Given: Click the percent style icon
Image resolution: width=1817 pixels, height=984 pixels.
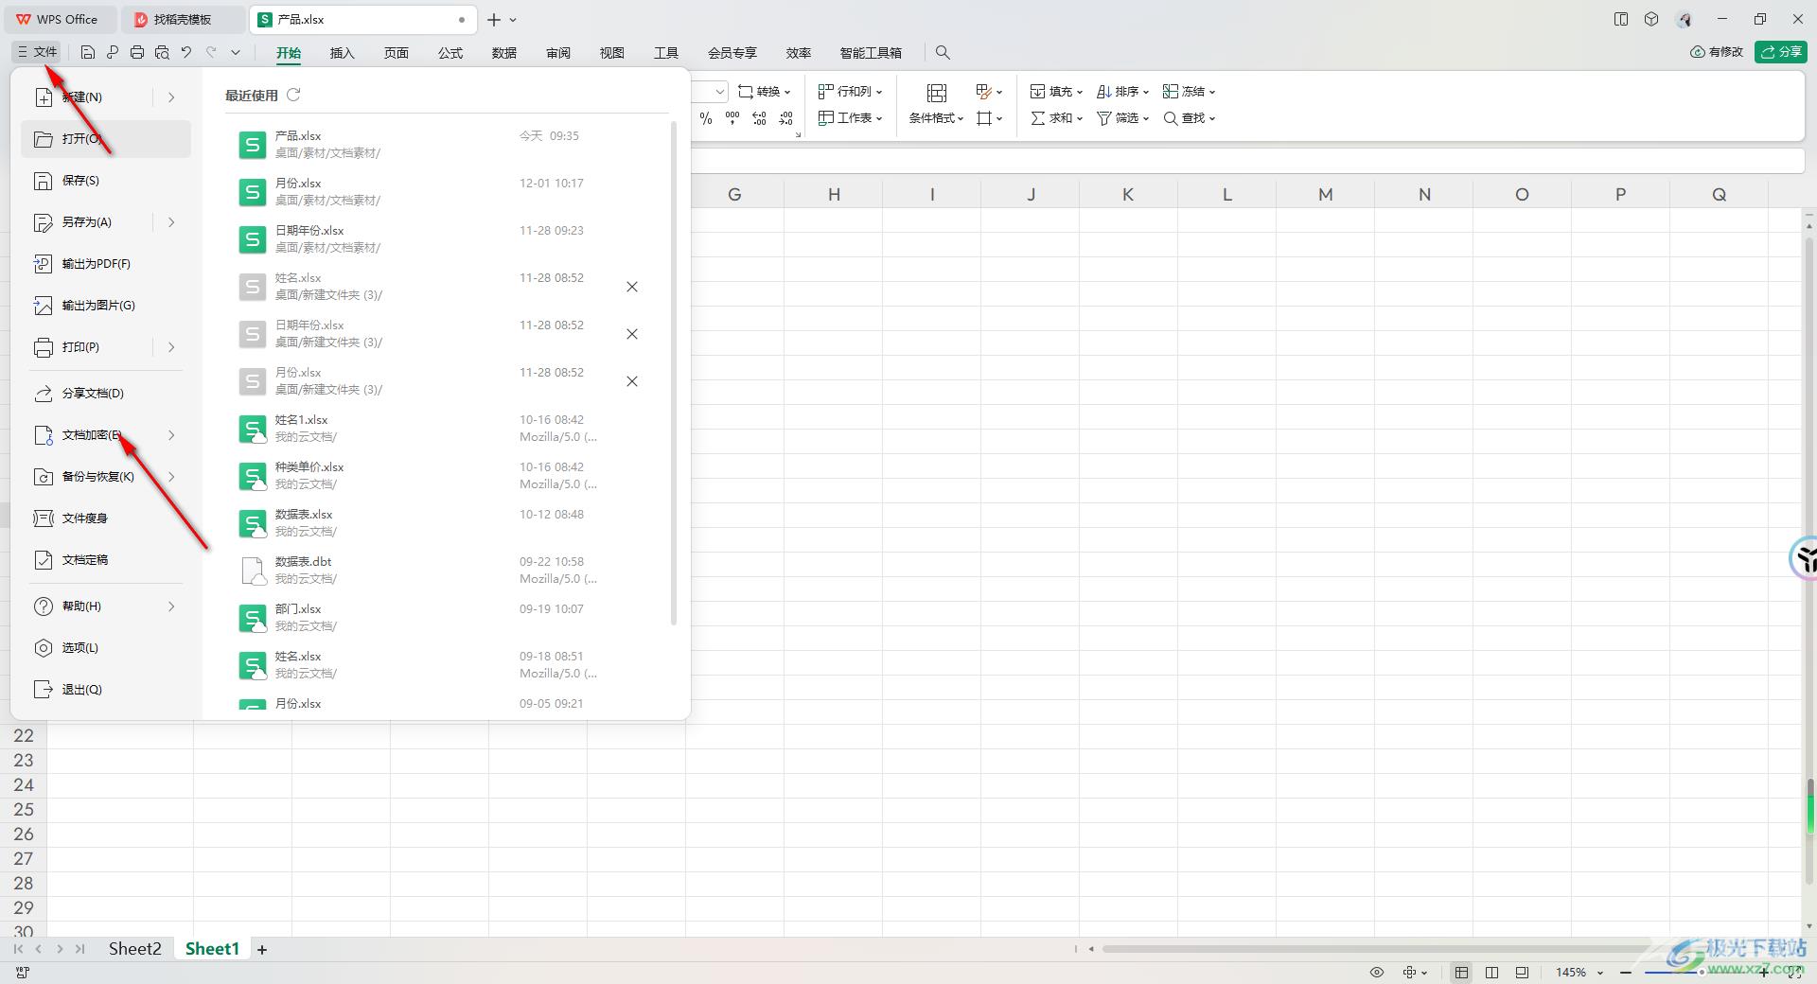Looking at the screenshot, I should pyautogui.click(x=706, y=118).
